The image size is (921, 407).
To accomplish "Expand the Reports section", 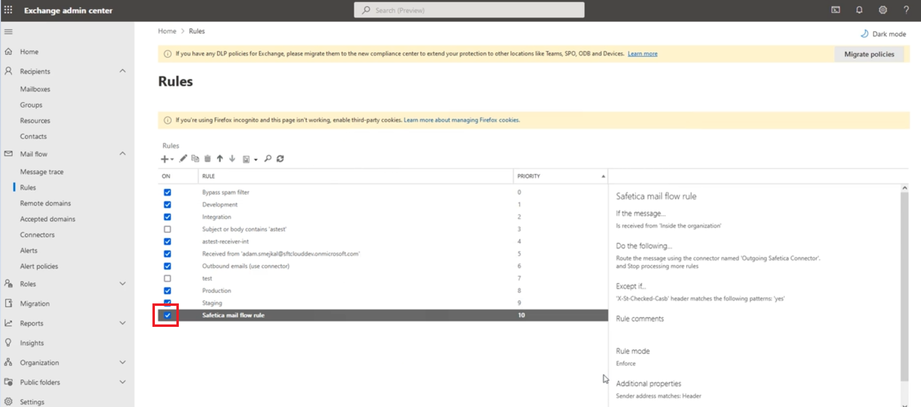I will (123, 323).
